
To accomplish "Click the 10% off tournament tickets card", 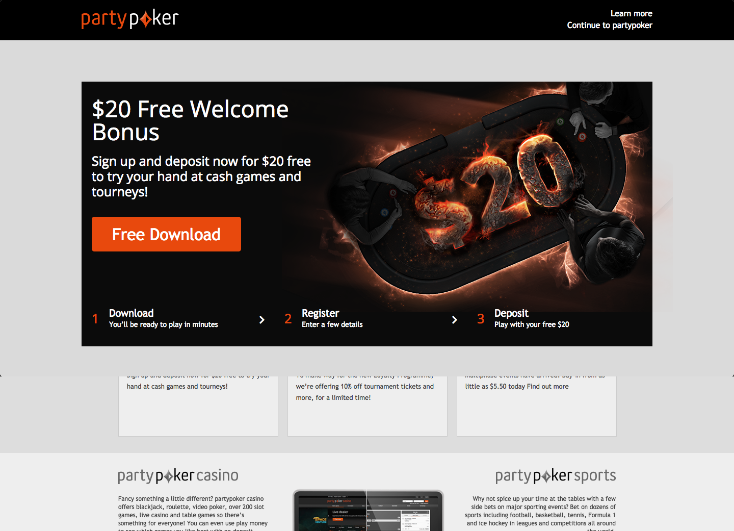I will click(x=368, y=406).
